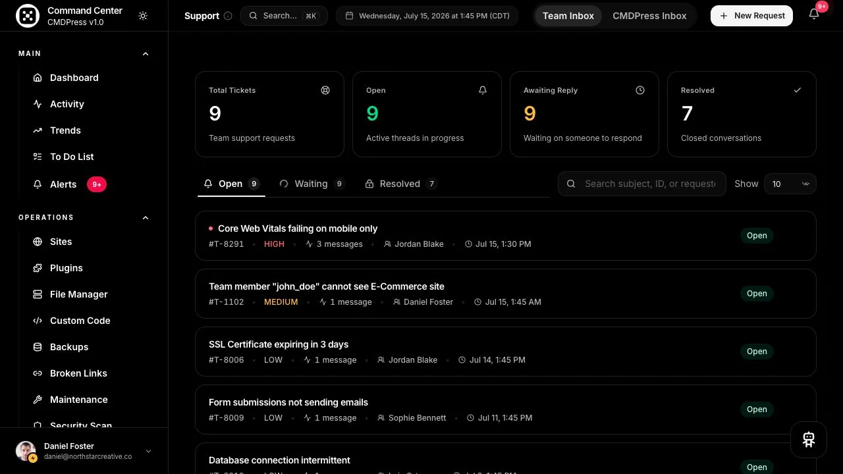Switch to Team Inbox

pos(568,16)
